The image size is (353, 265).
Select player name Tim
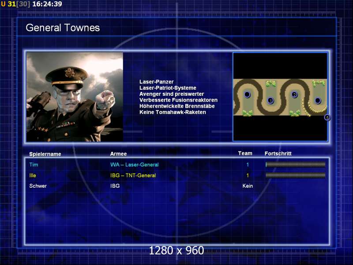point(34,165)
